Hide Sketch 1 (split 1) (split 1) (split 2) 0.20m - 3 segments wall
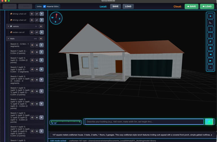The height and width of the screenshot is (142, 217). coord(32,69)
